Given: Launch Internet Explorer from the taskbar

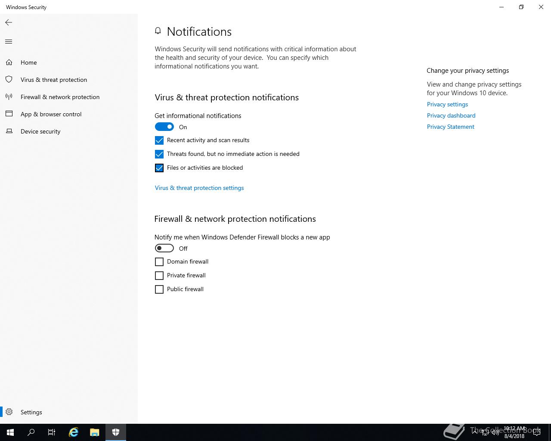Looking at the screenshot, I should pos(74,432).
